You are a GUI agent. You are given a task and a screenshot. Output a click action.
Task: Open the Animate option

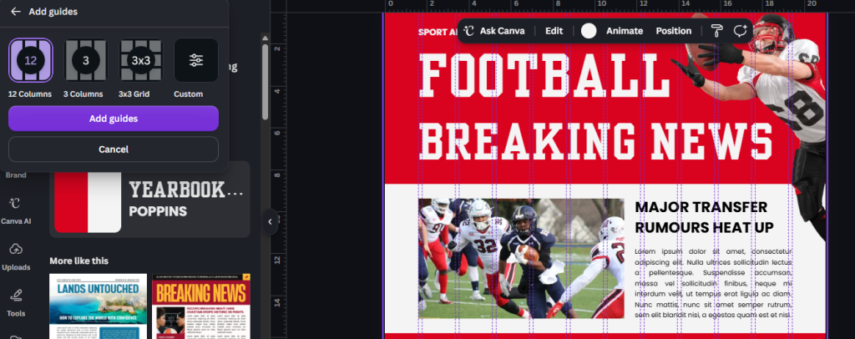click(625, 31)
